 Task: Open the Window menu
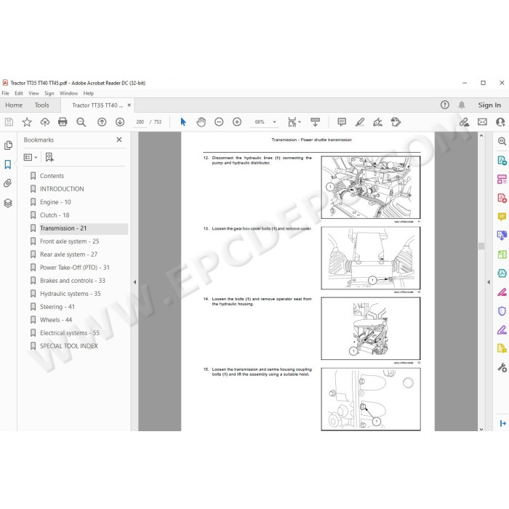(69, 94)
